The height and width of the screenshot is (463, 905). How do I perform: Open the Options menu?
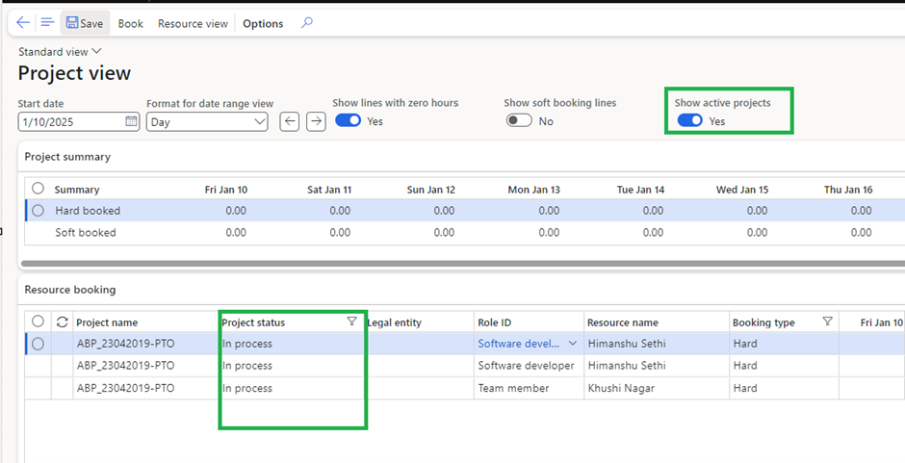click(263, 23)
